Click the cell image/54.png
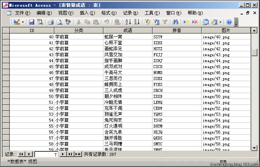 226,120
